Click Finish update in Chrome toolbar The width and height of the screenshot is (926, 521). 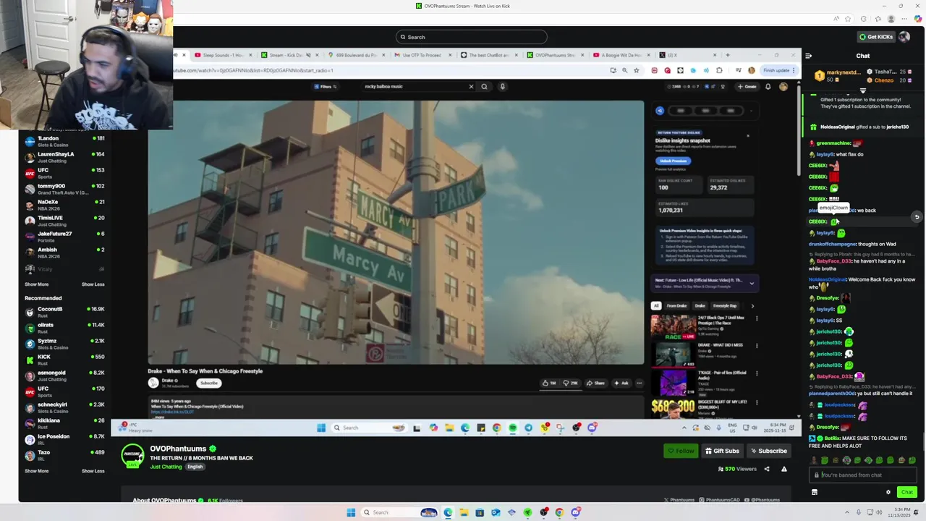[778, 70]
